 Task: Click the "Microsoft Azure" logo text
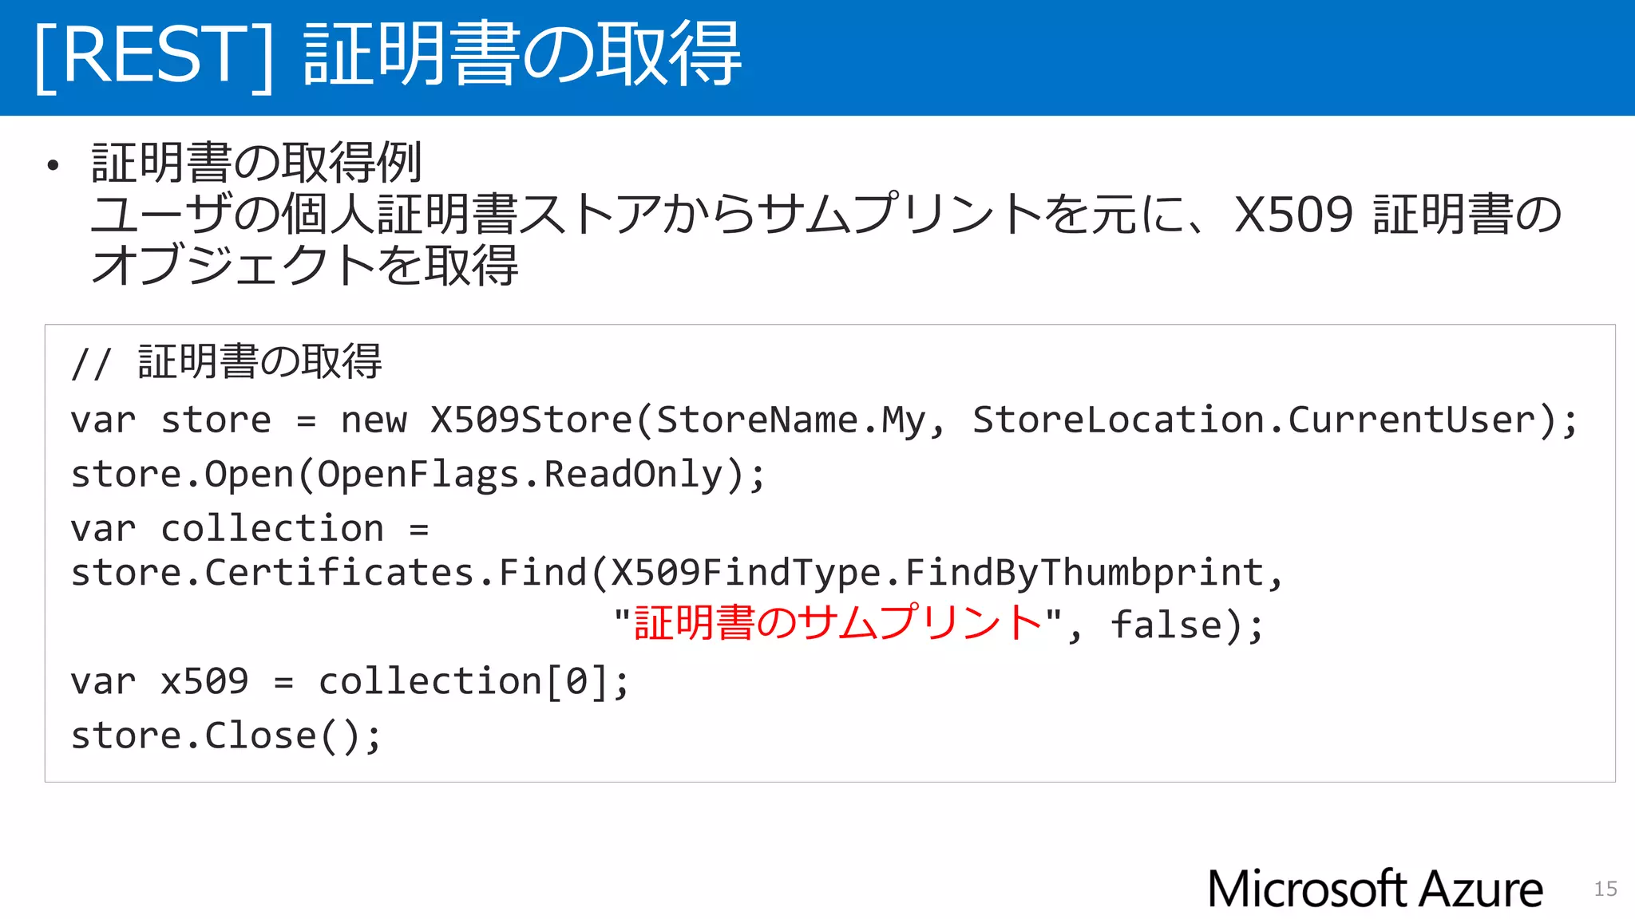tap(1376, 889)
